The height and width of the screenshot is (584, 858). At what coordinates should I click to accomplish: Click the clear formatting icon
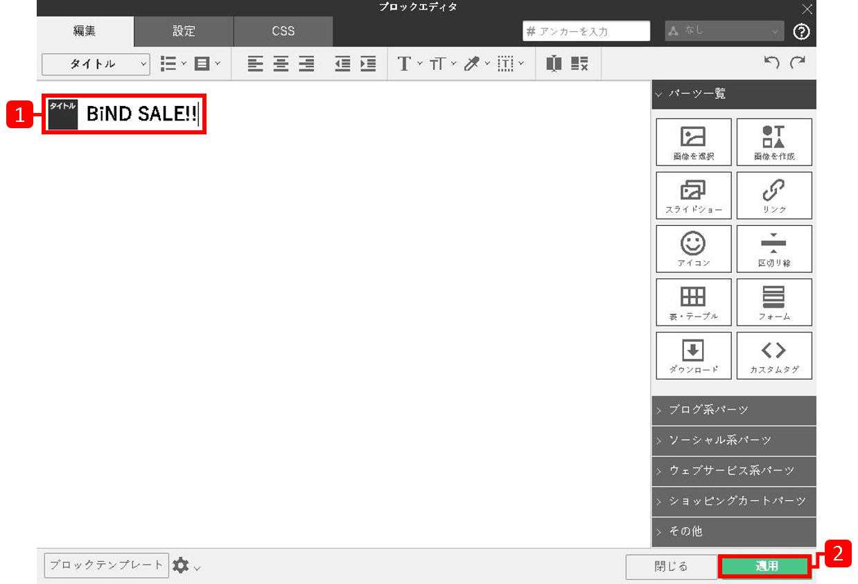pyautogui.click(x=579, y=64)
